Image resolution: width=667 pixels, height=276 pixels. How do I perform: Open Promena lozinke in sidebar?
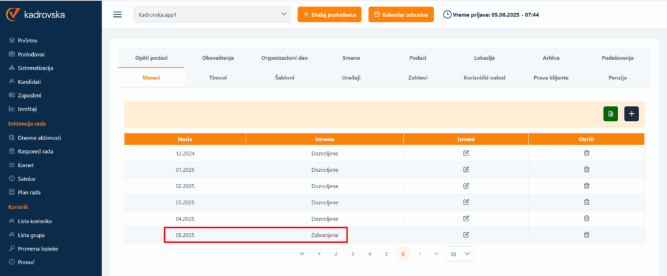tap(38, 249)
